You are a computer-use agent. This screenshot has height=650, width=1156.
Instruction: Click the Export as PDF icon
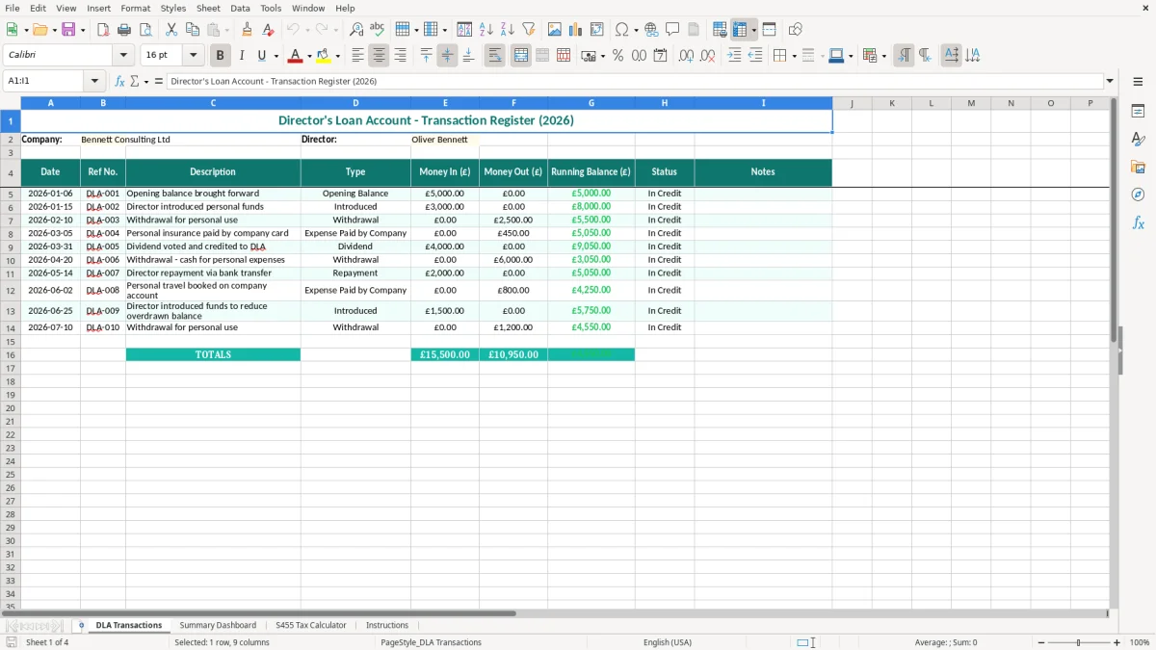(x=103, y=30)
